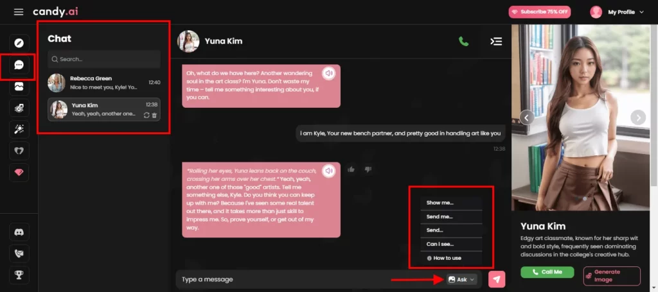This screenshot has width=658, height=292.
Task: Open the Discord sidebar icon
Action: pyautogui.click(x=19, y=232)
